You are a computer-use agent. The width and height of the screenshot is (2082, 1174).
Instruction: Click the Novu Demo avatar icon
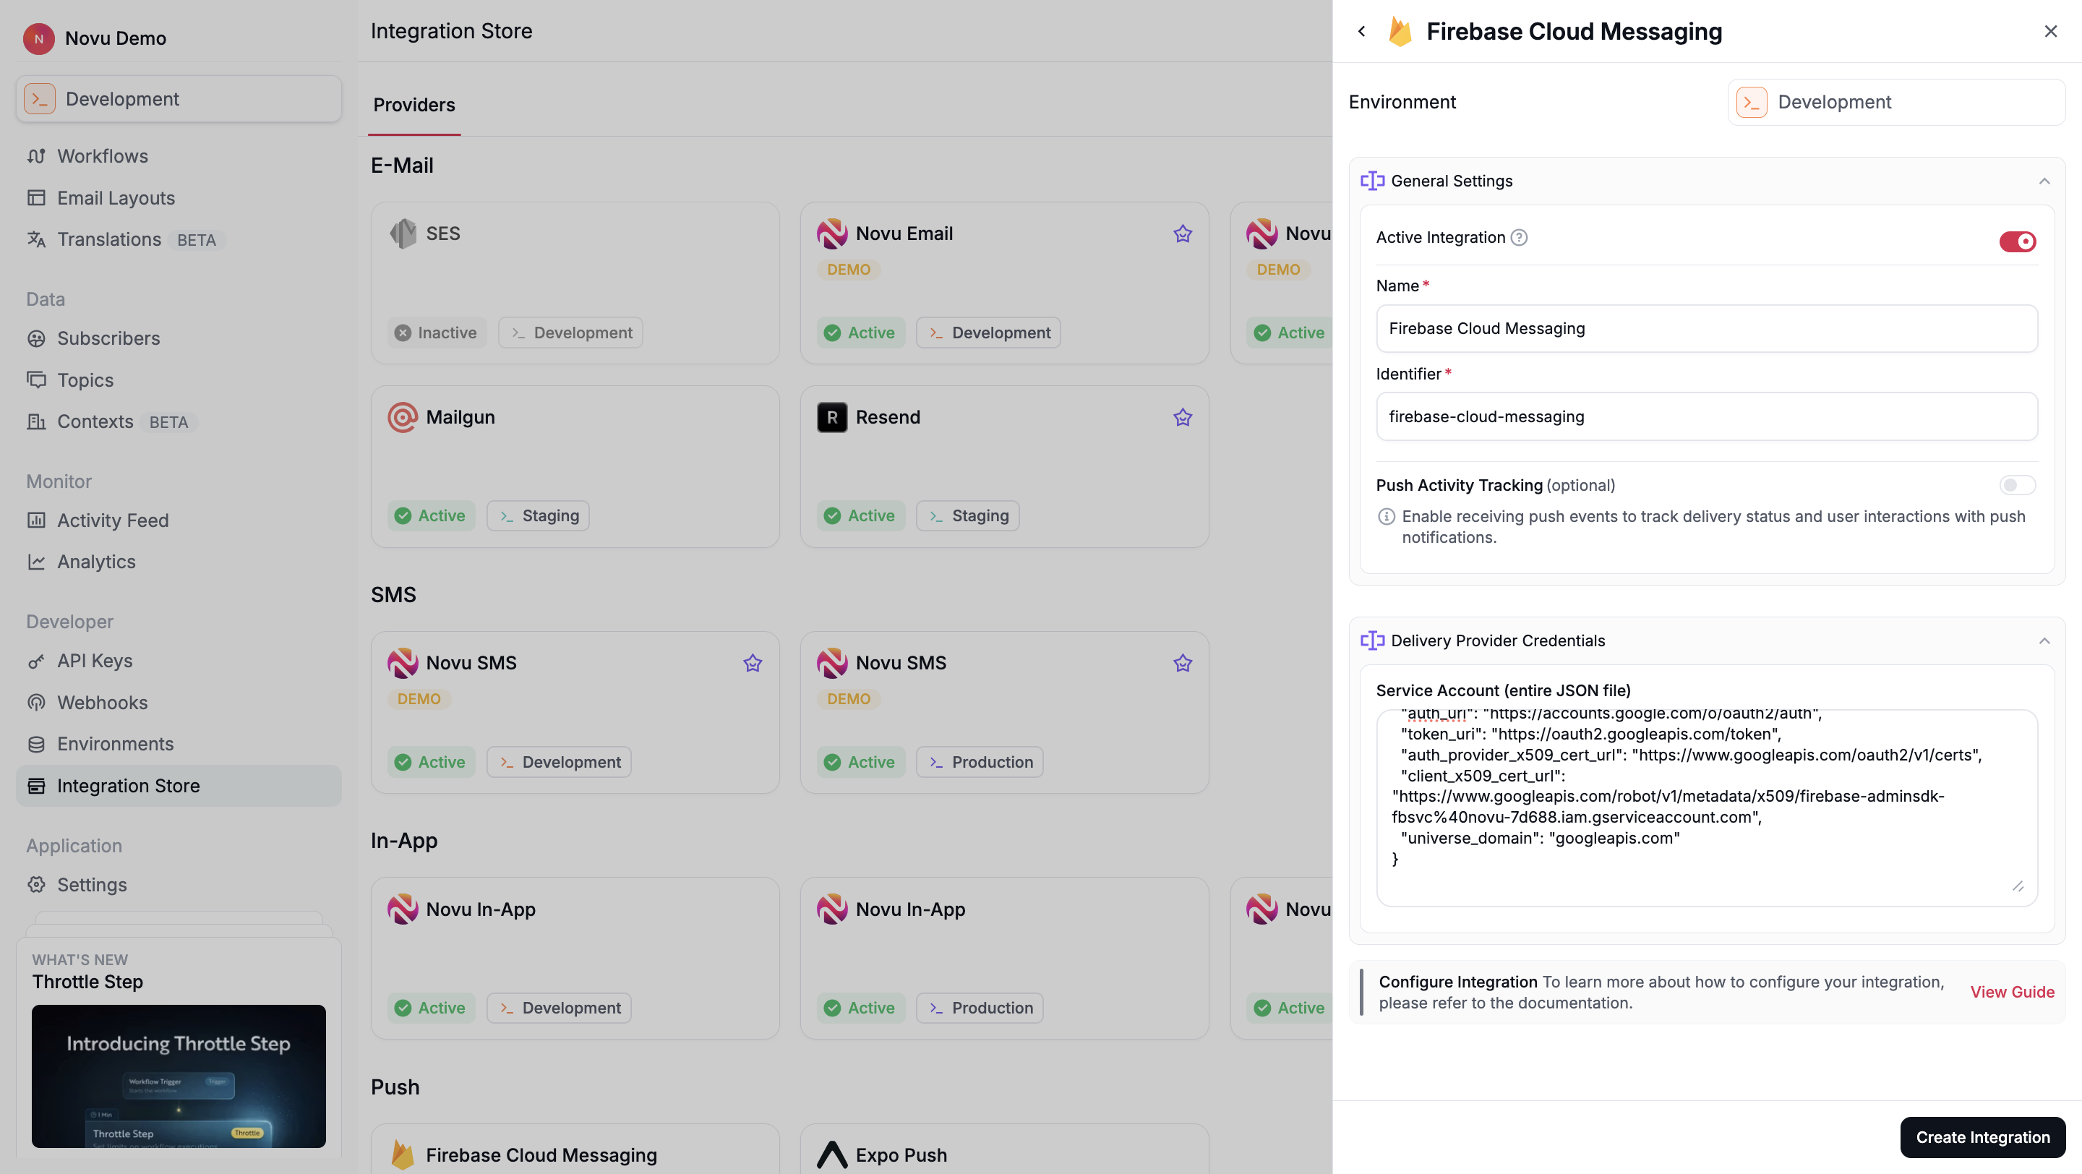(x=39, y=38)
